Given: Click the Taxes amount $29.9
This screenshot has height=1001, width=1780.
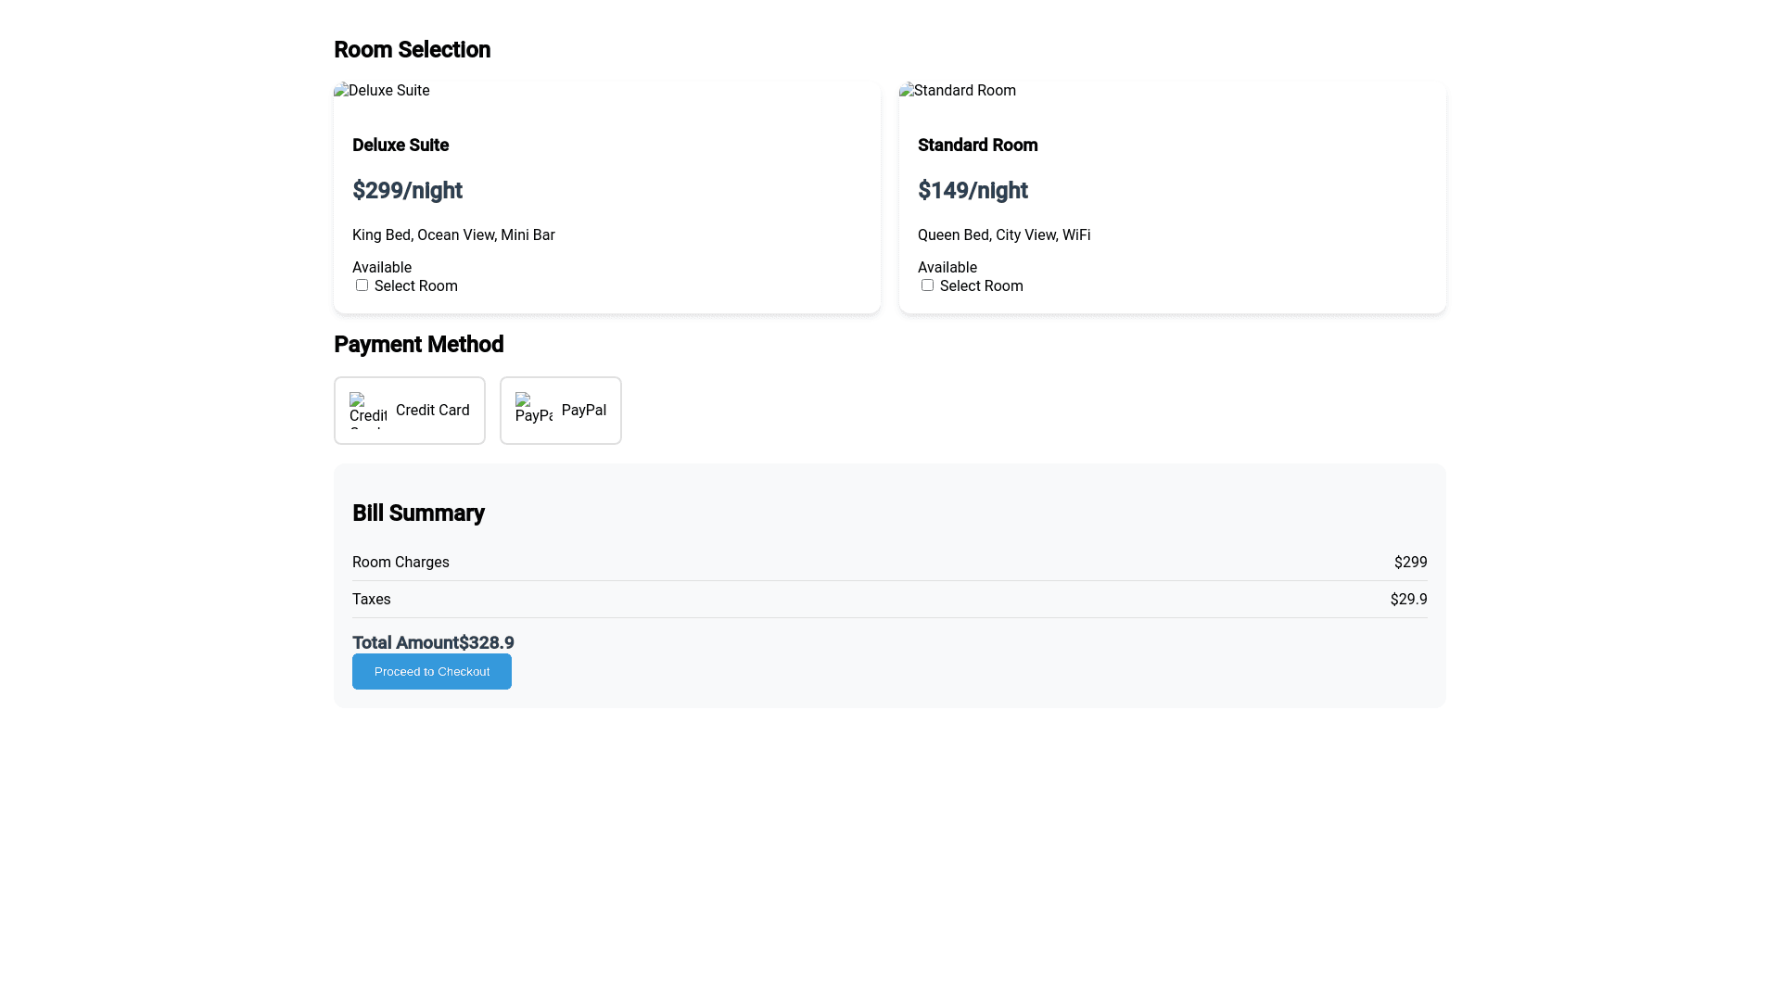Looking at the screenshot, I should (x=1408, y=600).
